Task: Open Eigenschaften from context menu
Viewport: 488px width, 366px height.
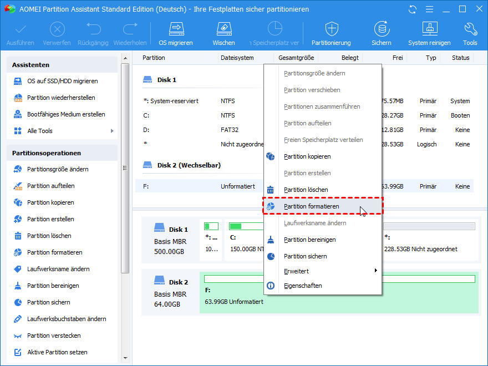Action: [302, 286]
